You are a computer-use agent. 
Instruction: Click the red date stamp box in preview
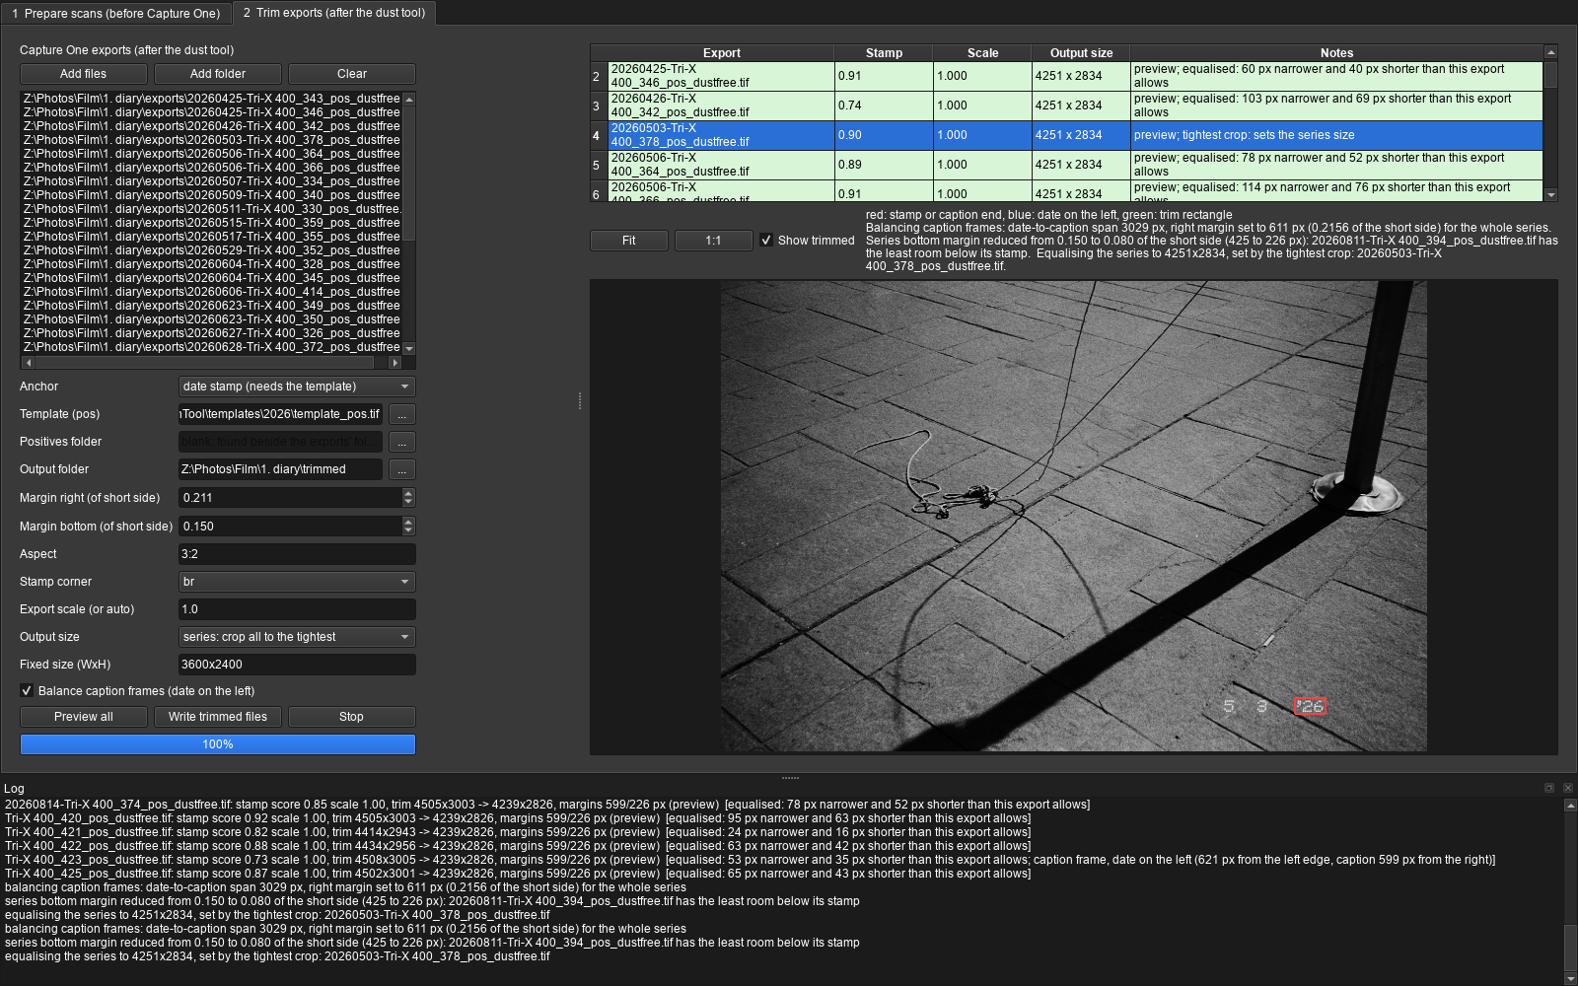tap(1310, 706)
